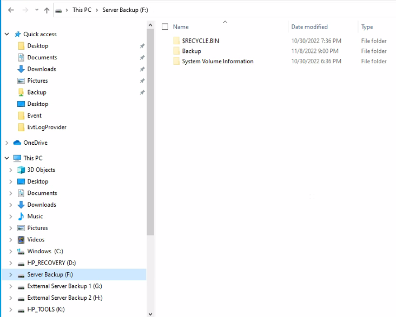The height and width of the screenshot is (317, 396).
Task: Open the HP_TOOLS (K:) drive
Action: click(x=46, y=309)
